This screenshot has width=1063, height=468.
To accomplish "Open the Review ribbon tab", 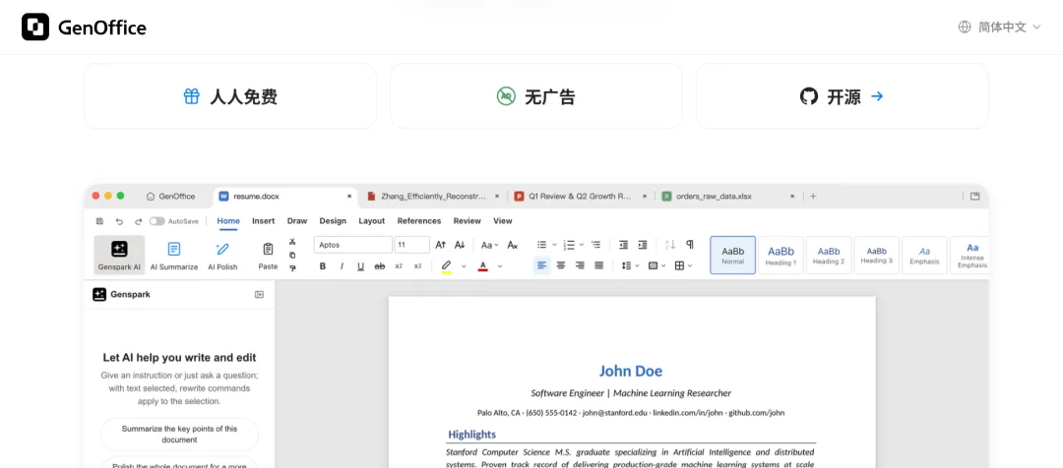I will coord(468,221).
